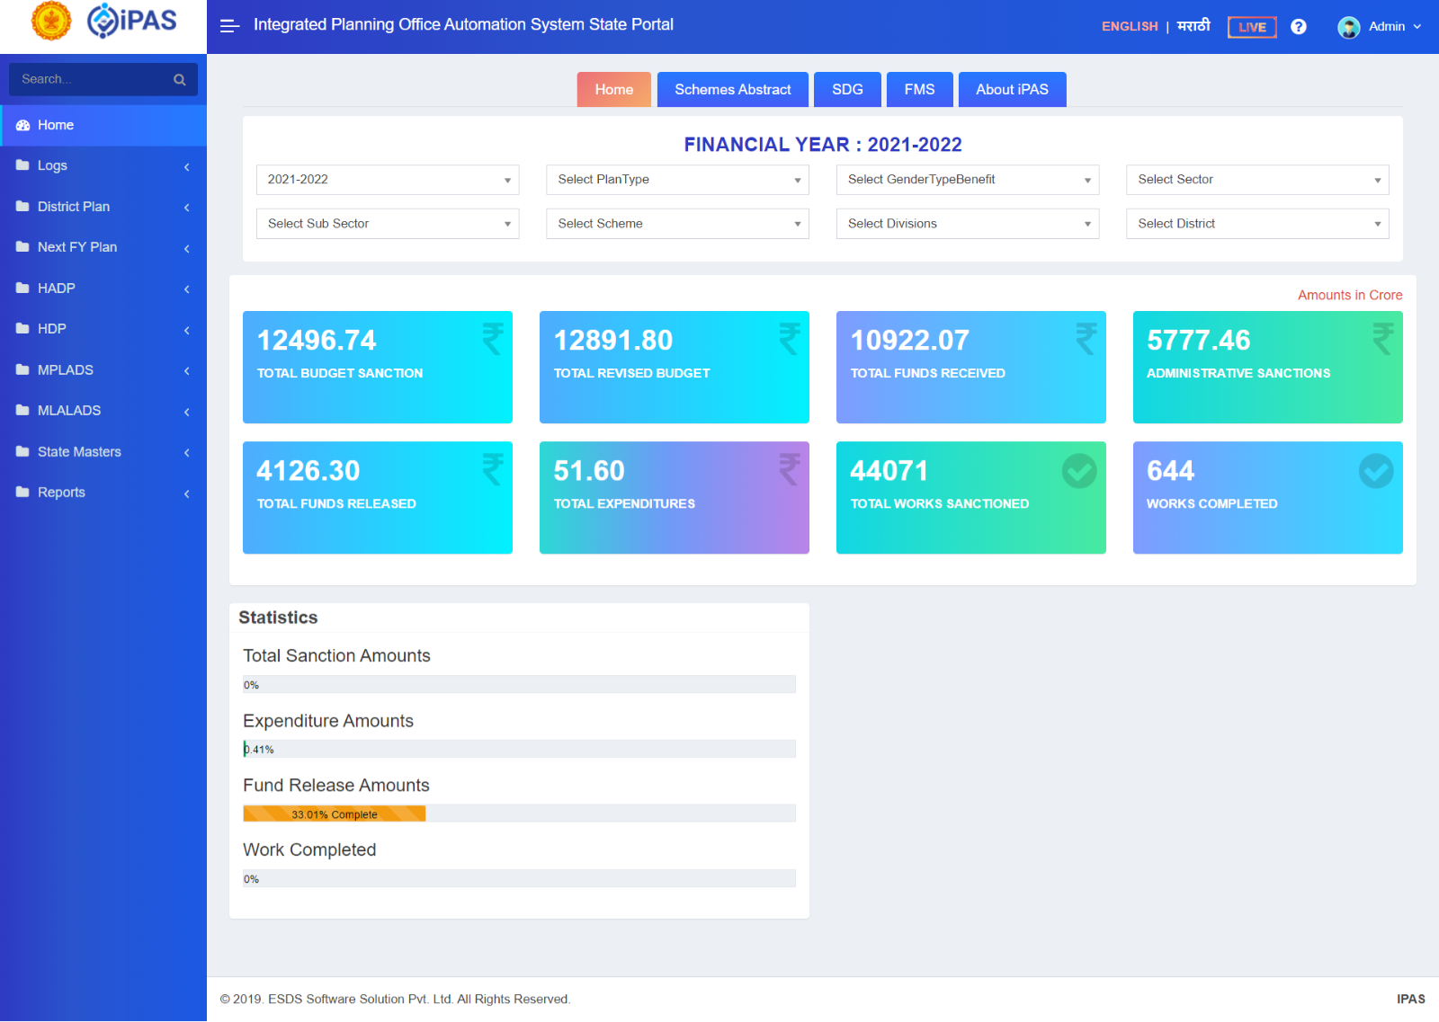Click the checkmark icon on Total Works Sanctioned

pos(1078,470)
